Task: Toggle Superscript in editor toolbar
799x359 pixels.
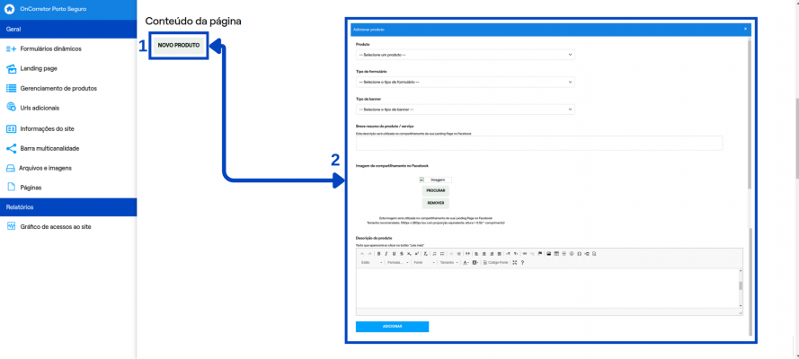Action: pos(417,254)
